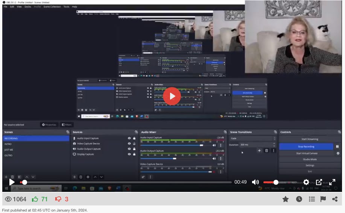Screen dimensions: 345x213
Task: Add to playlist list icon
Action: [x=312, y=199]
